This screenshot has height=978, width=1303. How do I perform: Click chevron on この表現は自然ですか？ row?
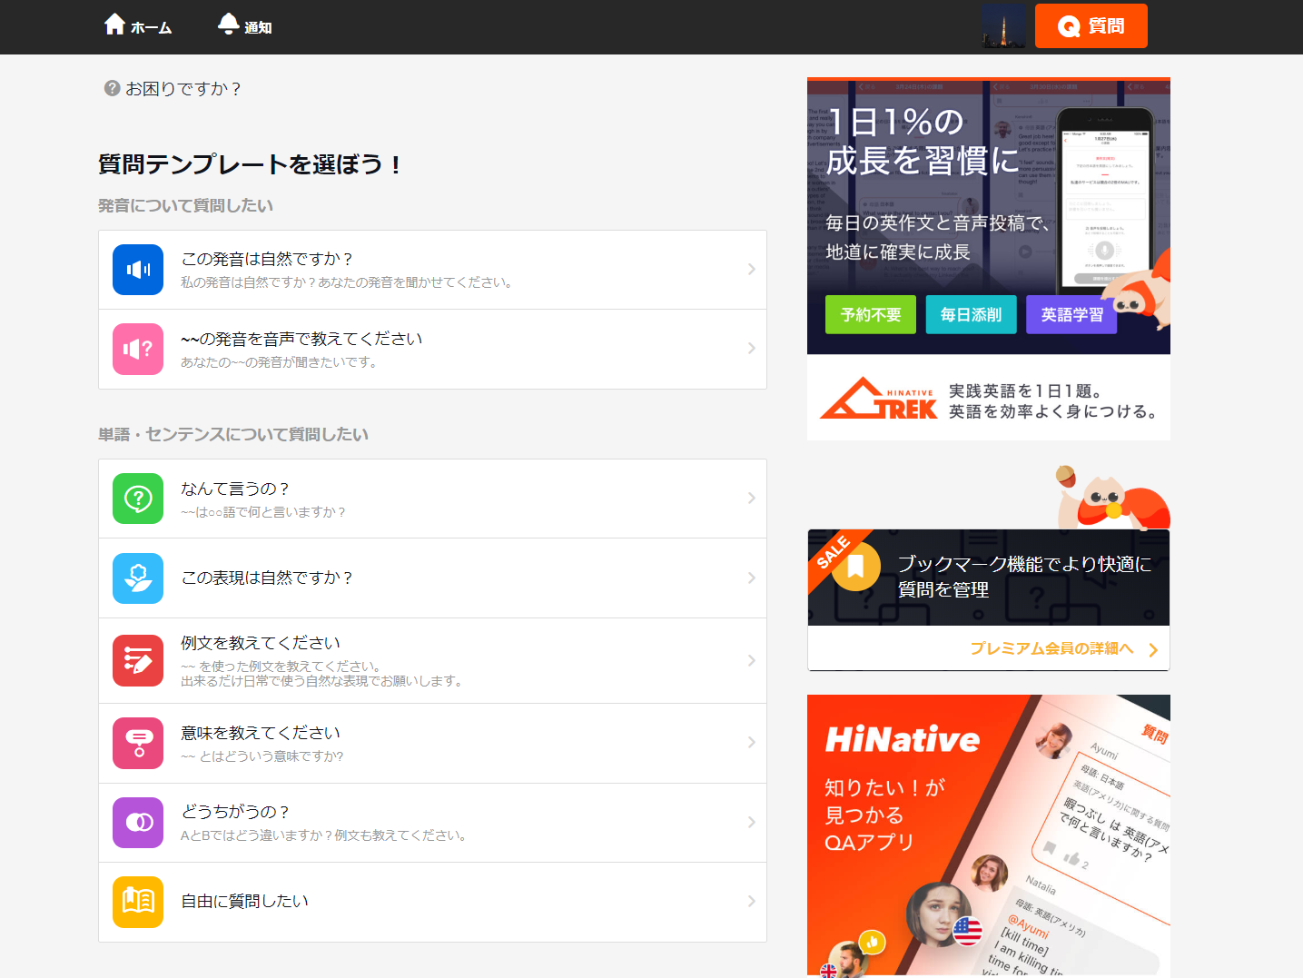click(x=751, y=578)
